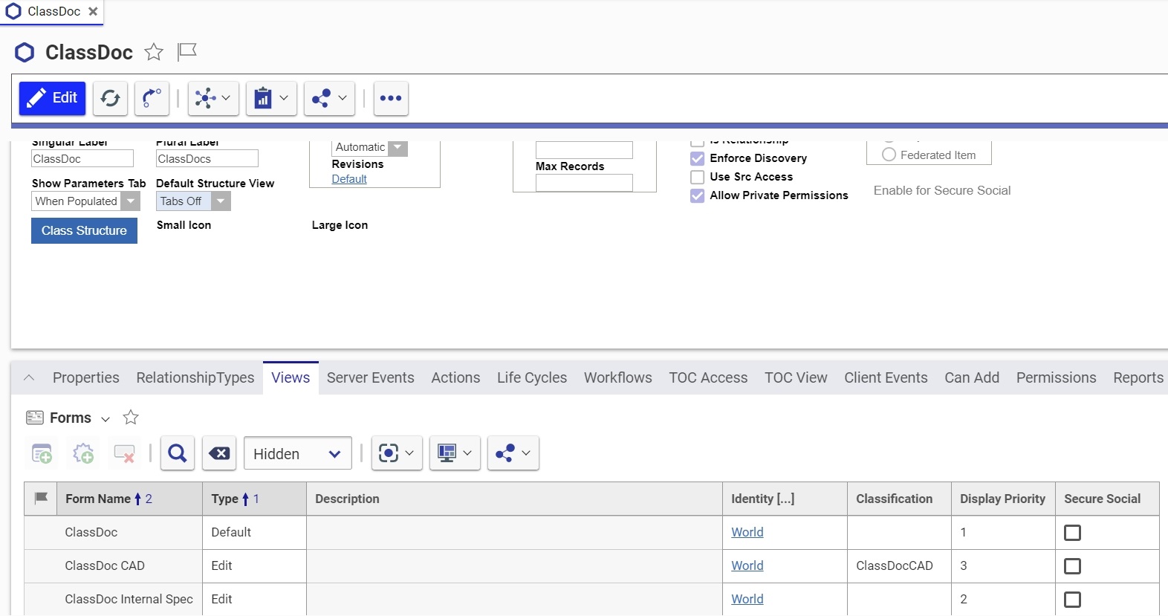Open the graph view toolbar menu
This screenshot has width=1168, height=616.
tap(213, 98)
